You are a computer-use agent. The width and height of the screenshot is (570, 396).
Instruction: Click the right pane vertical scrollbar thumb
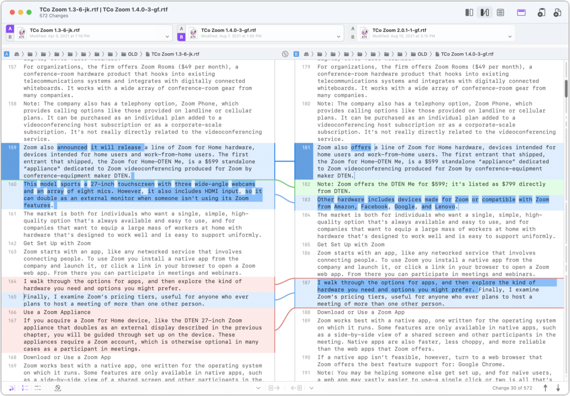click(566, 89)
